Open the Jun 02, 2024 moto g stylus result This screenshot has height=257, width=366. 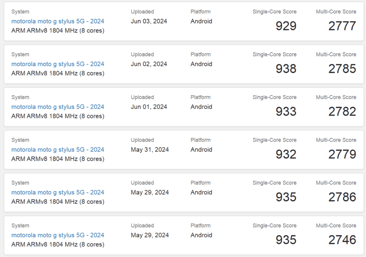click(x=58, y=64)
